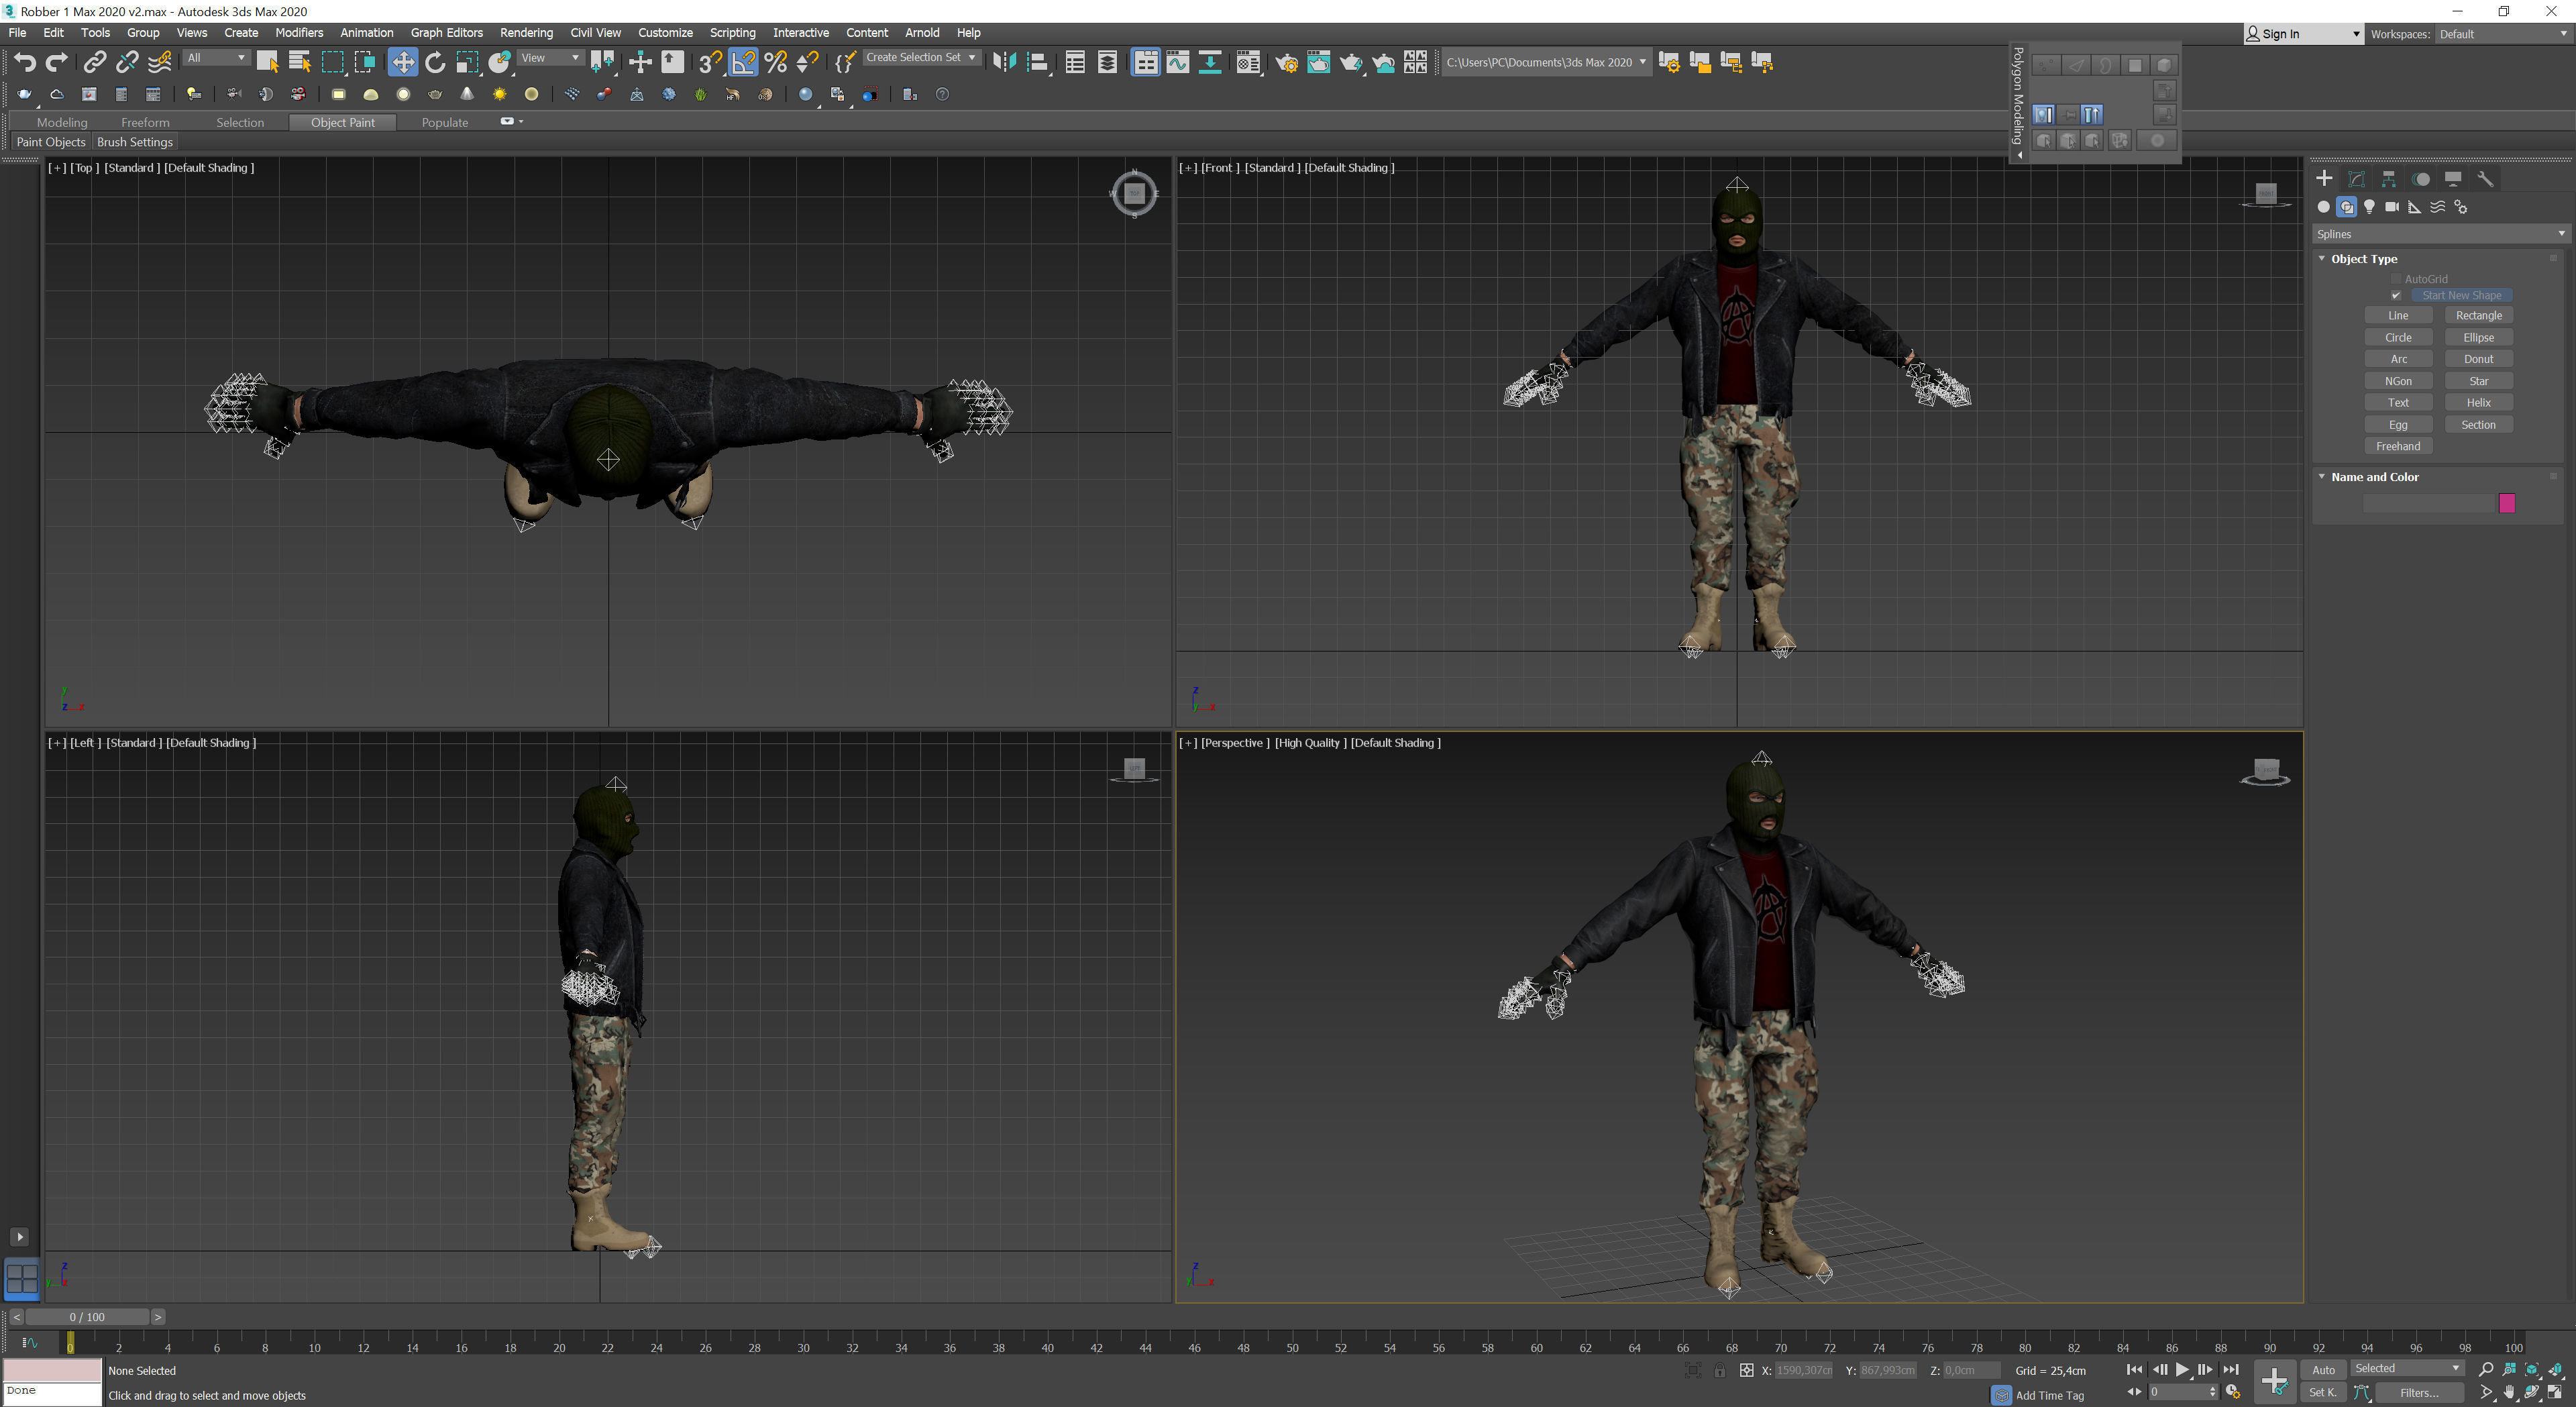Activate the Select and Move tool
Screen dimensions: 2576x1407
[x=402, y=62]
